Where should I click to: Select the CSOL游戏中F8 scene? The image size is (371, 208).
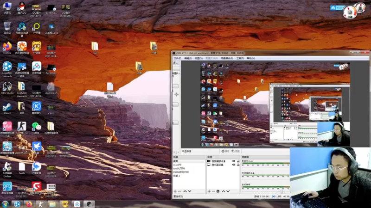point(189,172)
